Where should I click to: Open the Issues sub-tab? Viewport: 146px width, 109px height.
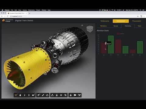pyautogui.click(x=116, y=26)
